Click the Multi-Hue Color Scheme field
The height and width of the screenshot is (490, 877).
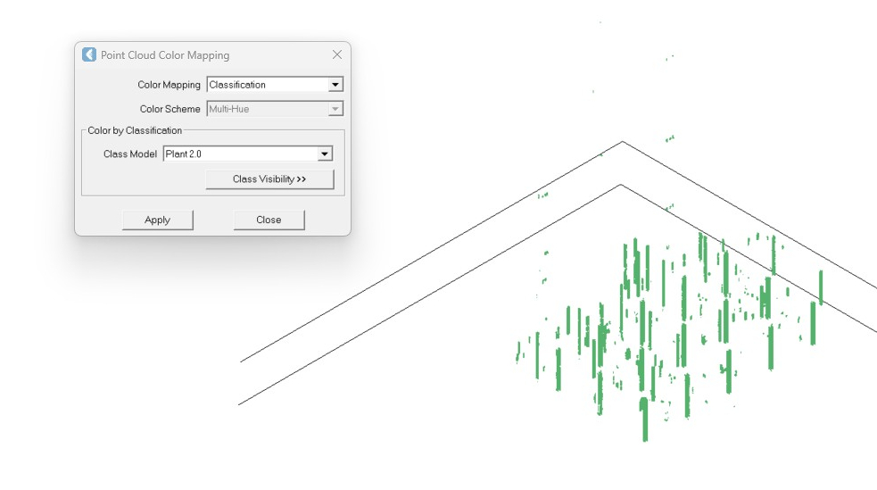pyautogui.click(x=267, y=109)
